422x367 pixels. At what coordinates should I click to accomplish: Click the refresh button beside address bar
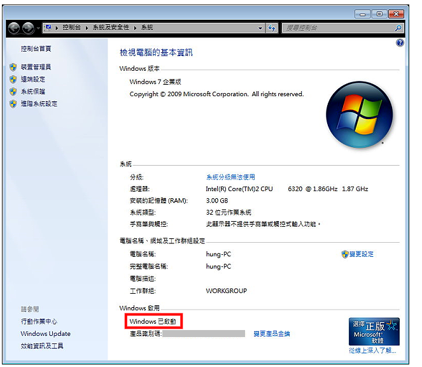click(272, 28)
